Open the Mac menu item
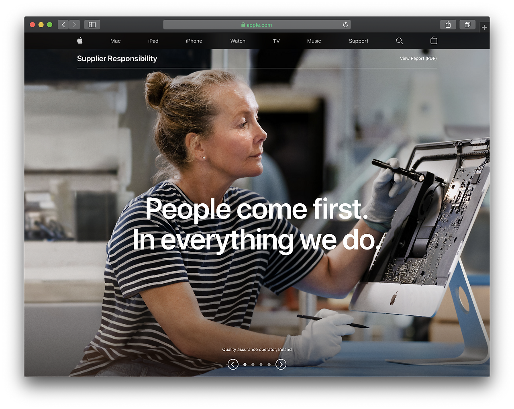This screenshot has width=514, height=409. 116,41
